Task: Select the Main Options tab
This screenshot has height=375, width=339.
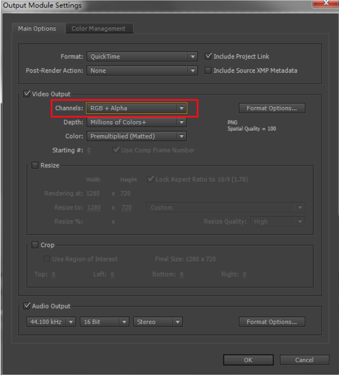Action: click(x=37, y=29)
